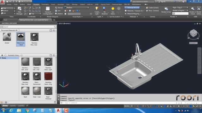Screen dimensions: 202x113
Task: Expand the Home tree node
Action: (1, 58)
